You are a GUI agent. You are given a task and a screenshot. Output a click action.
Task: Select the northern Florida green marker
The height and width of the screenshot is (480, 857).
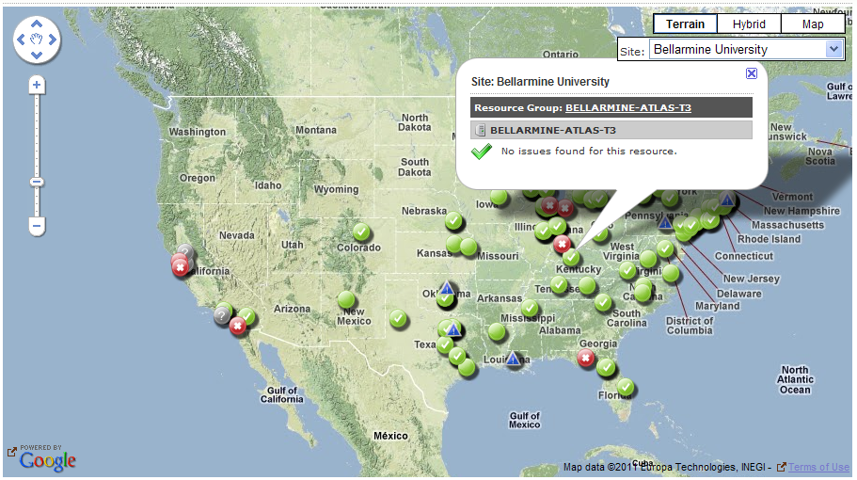606,367
